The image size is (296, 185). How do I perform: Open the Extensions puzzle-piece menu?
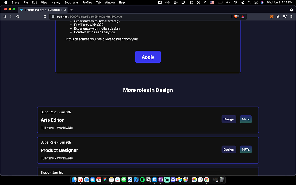[278, 17]
